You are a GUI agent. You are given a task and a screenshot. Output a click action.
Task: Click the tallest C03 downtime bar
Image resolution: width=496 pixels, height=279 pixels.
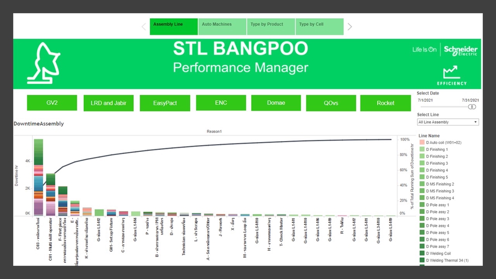(x=39, y=177)
